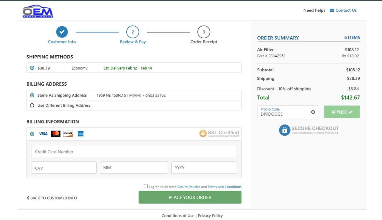Click the American Express logo

click(x=80, y=134)
